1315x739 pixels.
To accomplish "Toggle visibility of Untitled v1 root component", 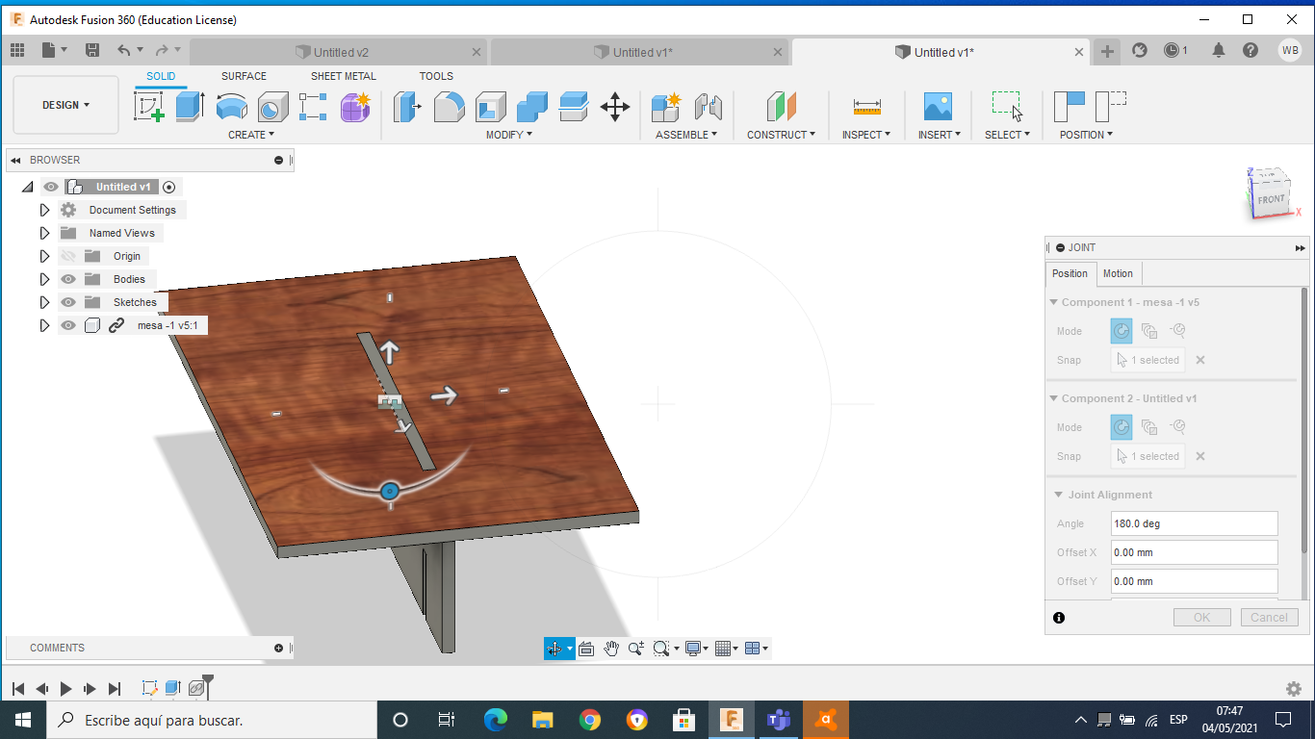I will tap(51, 187).
